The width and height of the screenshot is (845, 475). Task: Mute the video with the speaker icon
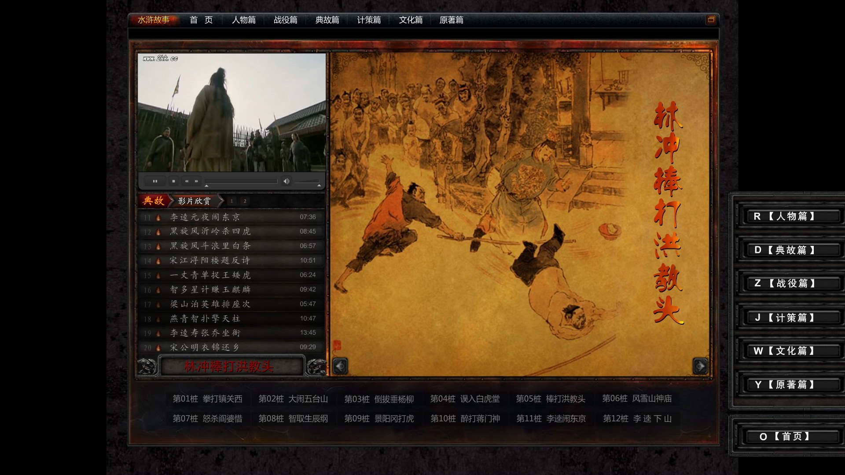[286, 181]
